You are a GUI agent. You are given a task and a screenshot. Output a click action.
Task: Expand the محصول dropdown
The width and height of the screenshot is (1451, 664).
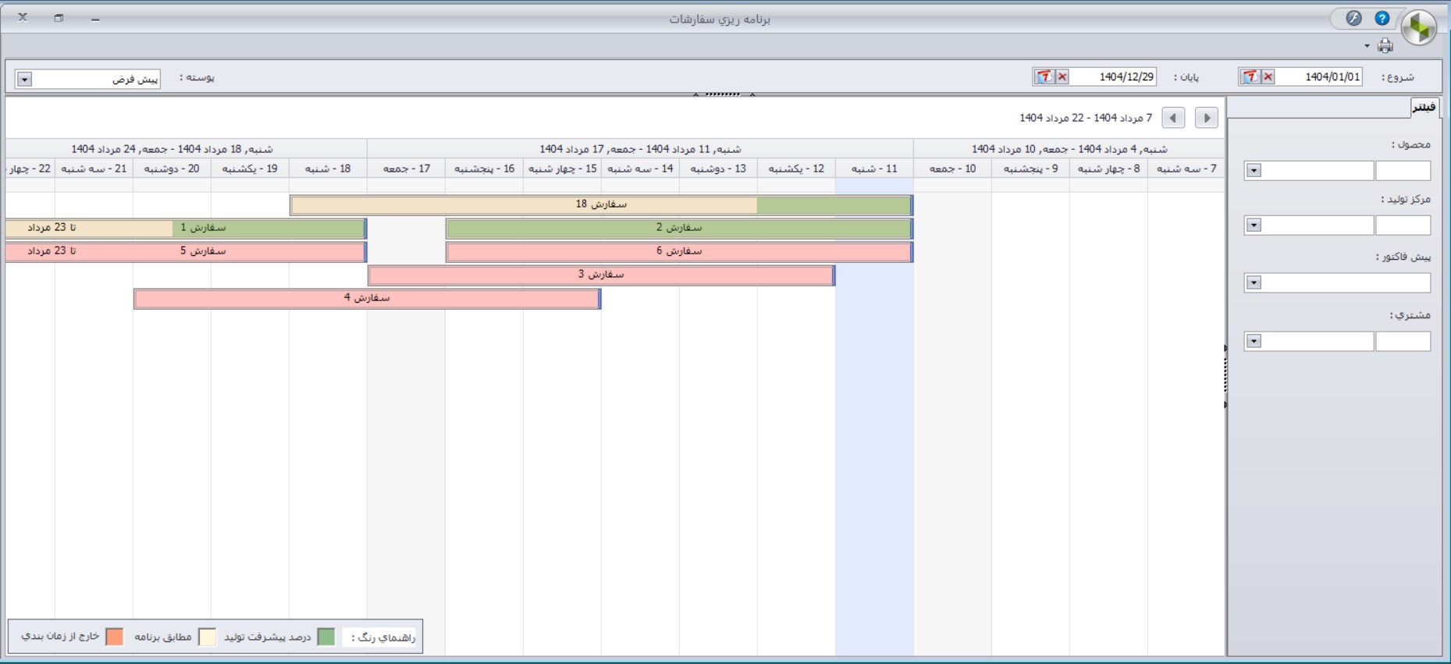click(1254, 171)
